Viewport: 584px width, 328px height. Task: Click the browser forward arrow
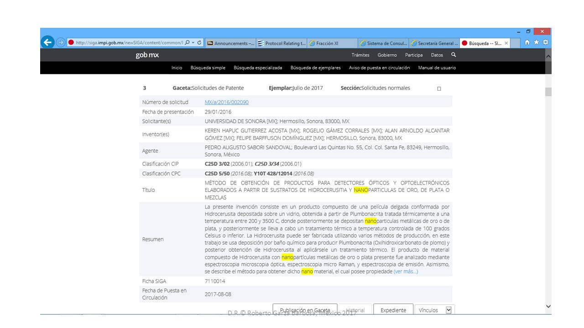coord(61,43)
